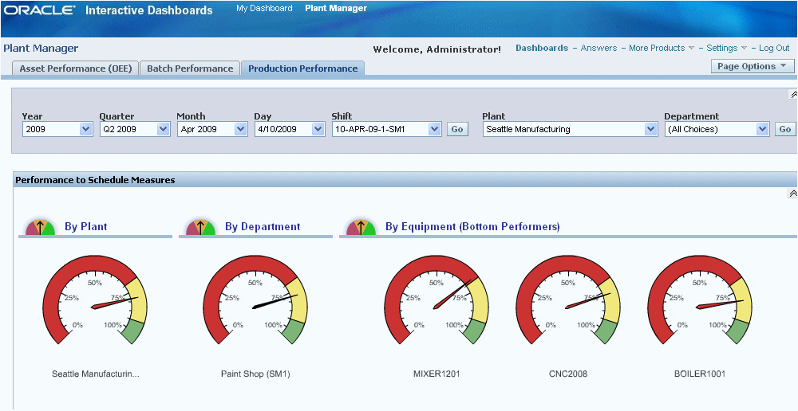Image resolution: width=798 pixels, height=411 pixels.
Task: Click the BOILER1001 label
Action: point(700,374)
